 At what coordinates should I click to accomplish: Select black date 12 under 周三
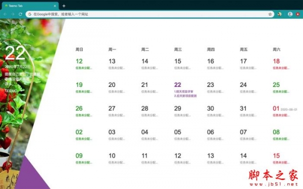(178, 156)
